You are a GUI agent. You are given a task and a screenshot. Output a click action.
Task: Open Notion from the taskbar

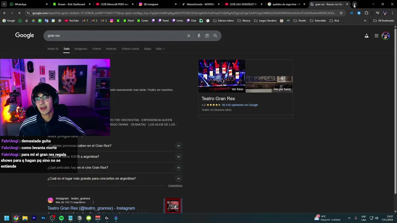tap(80, 218)
